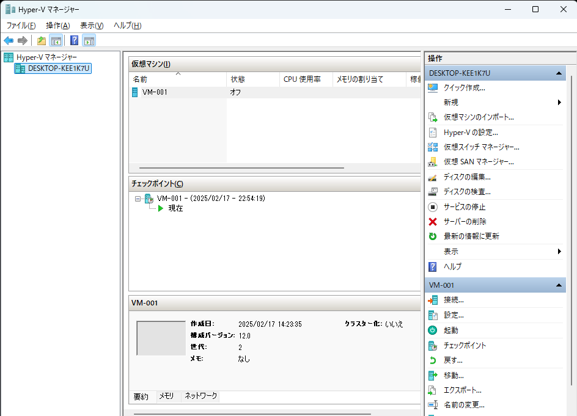Collapse the VM-001 checkpoint tree node
Image resolution: width=577 pixels, height=416 pixels.
pyautogui.click(x=138, y=199)
